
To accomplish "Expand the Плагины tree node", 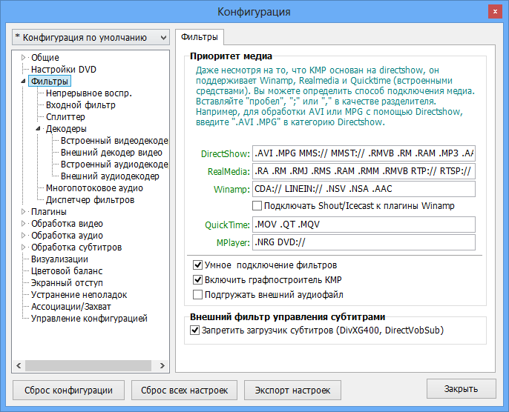I will tap(23, 212).
